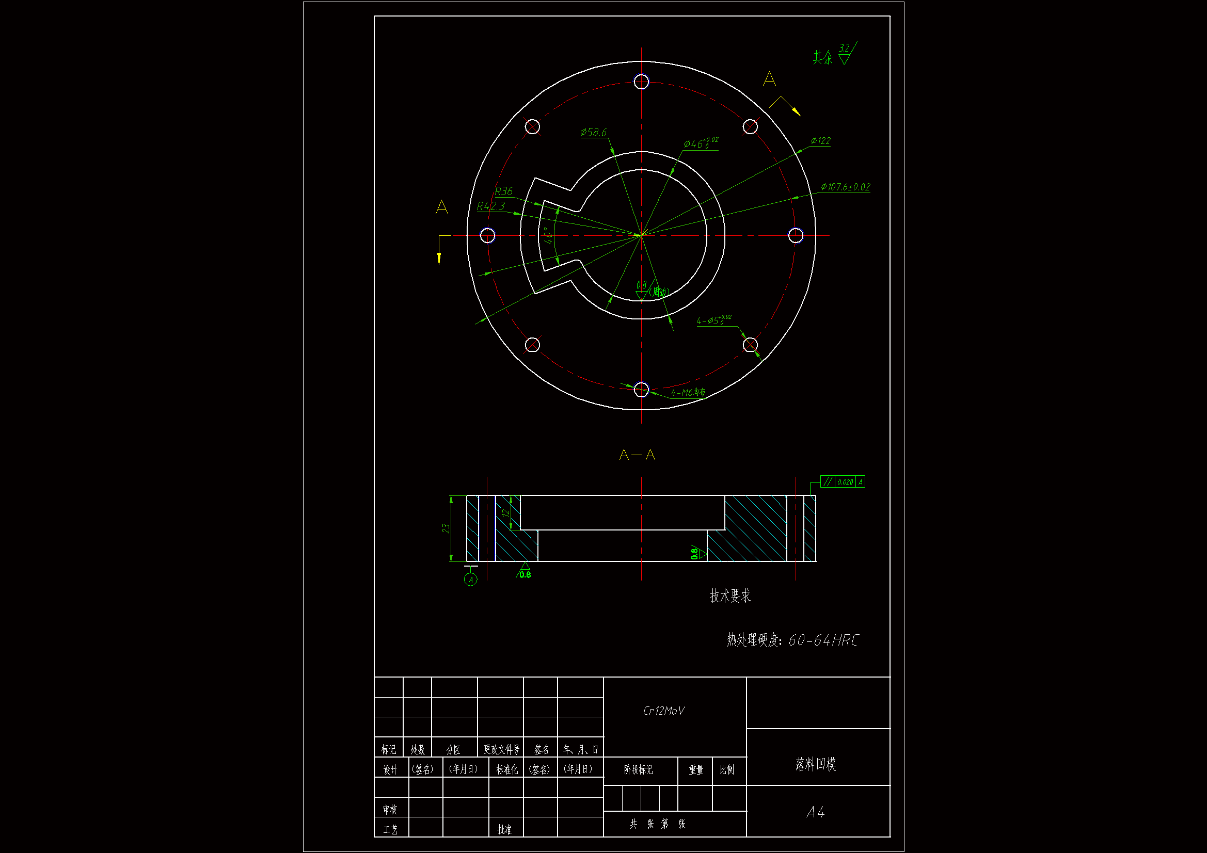Click the A—A section view title
Viewport: 1207px width, 853px height.
point(637,455)
